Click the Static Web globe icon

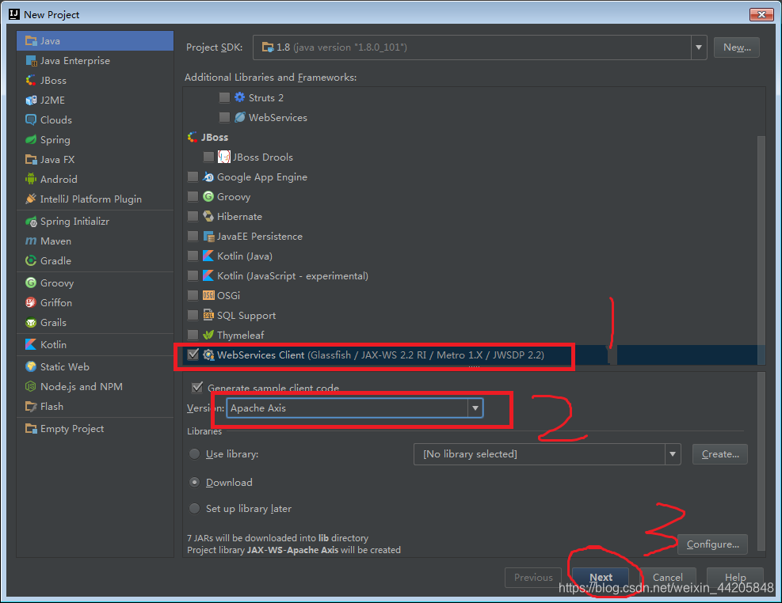[x=31, y=367]
